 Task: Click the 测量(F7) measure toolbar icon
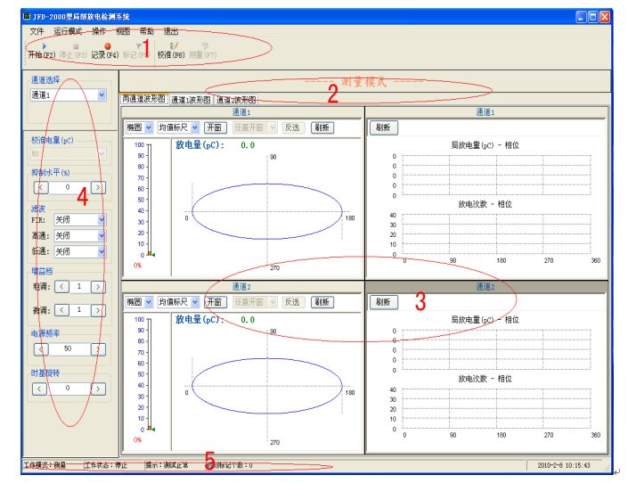(203, 51)
